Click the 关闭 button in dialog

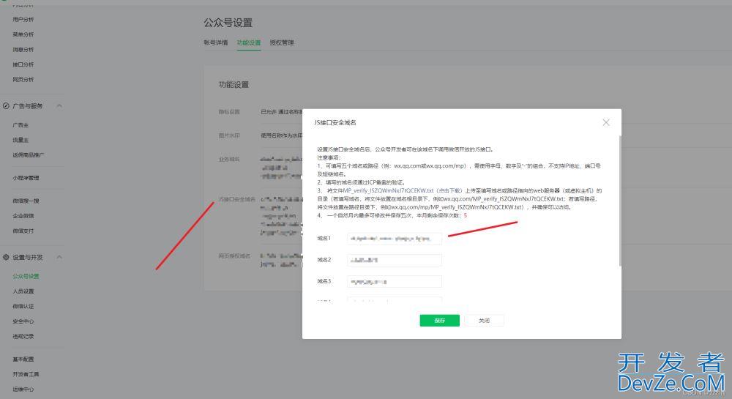click(x=484, y=321)
